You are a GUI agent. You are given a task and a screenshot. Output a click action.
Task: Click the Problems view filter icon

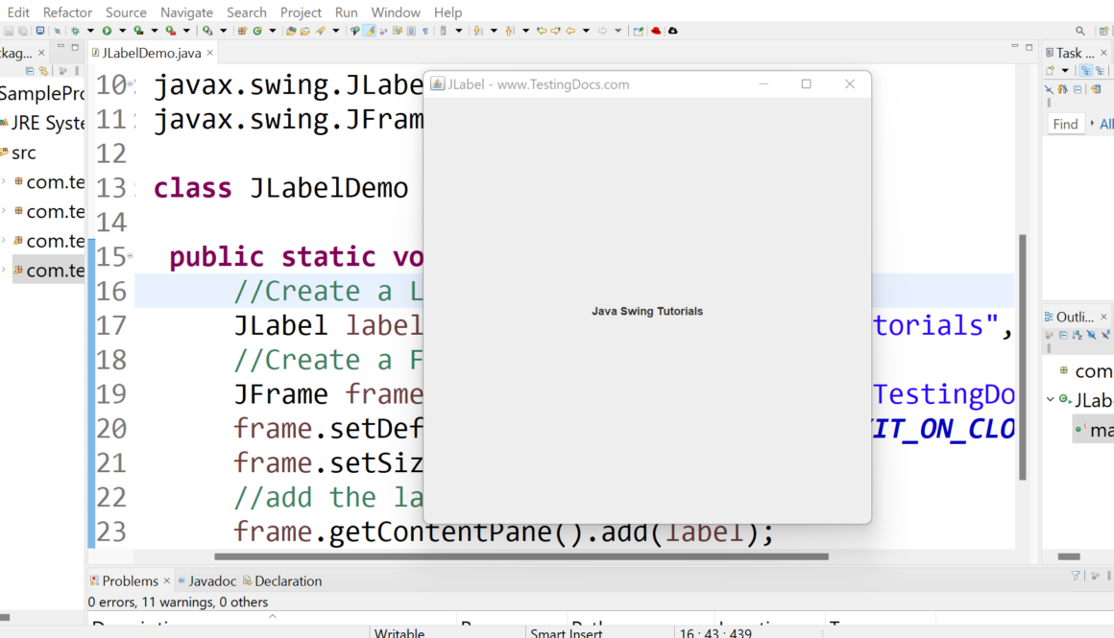(1076, 576)
